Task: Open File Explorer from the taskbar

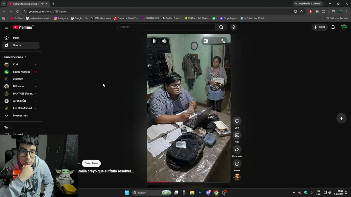Action: tap(192, 193)
